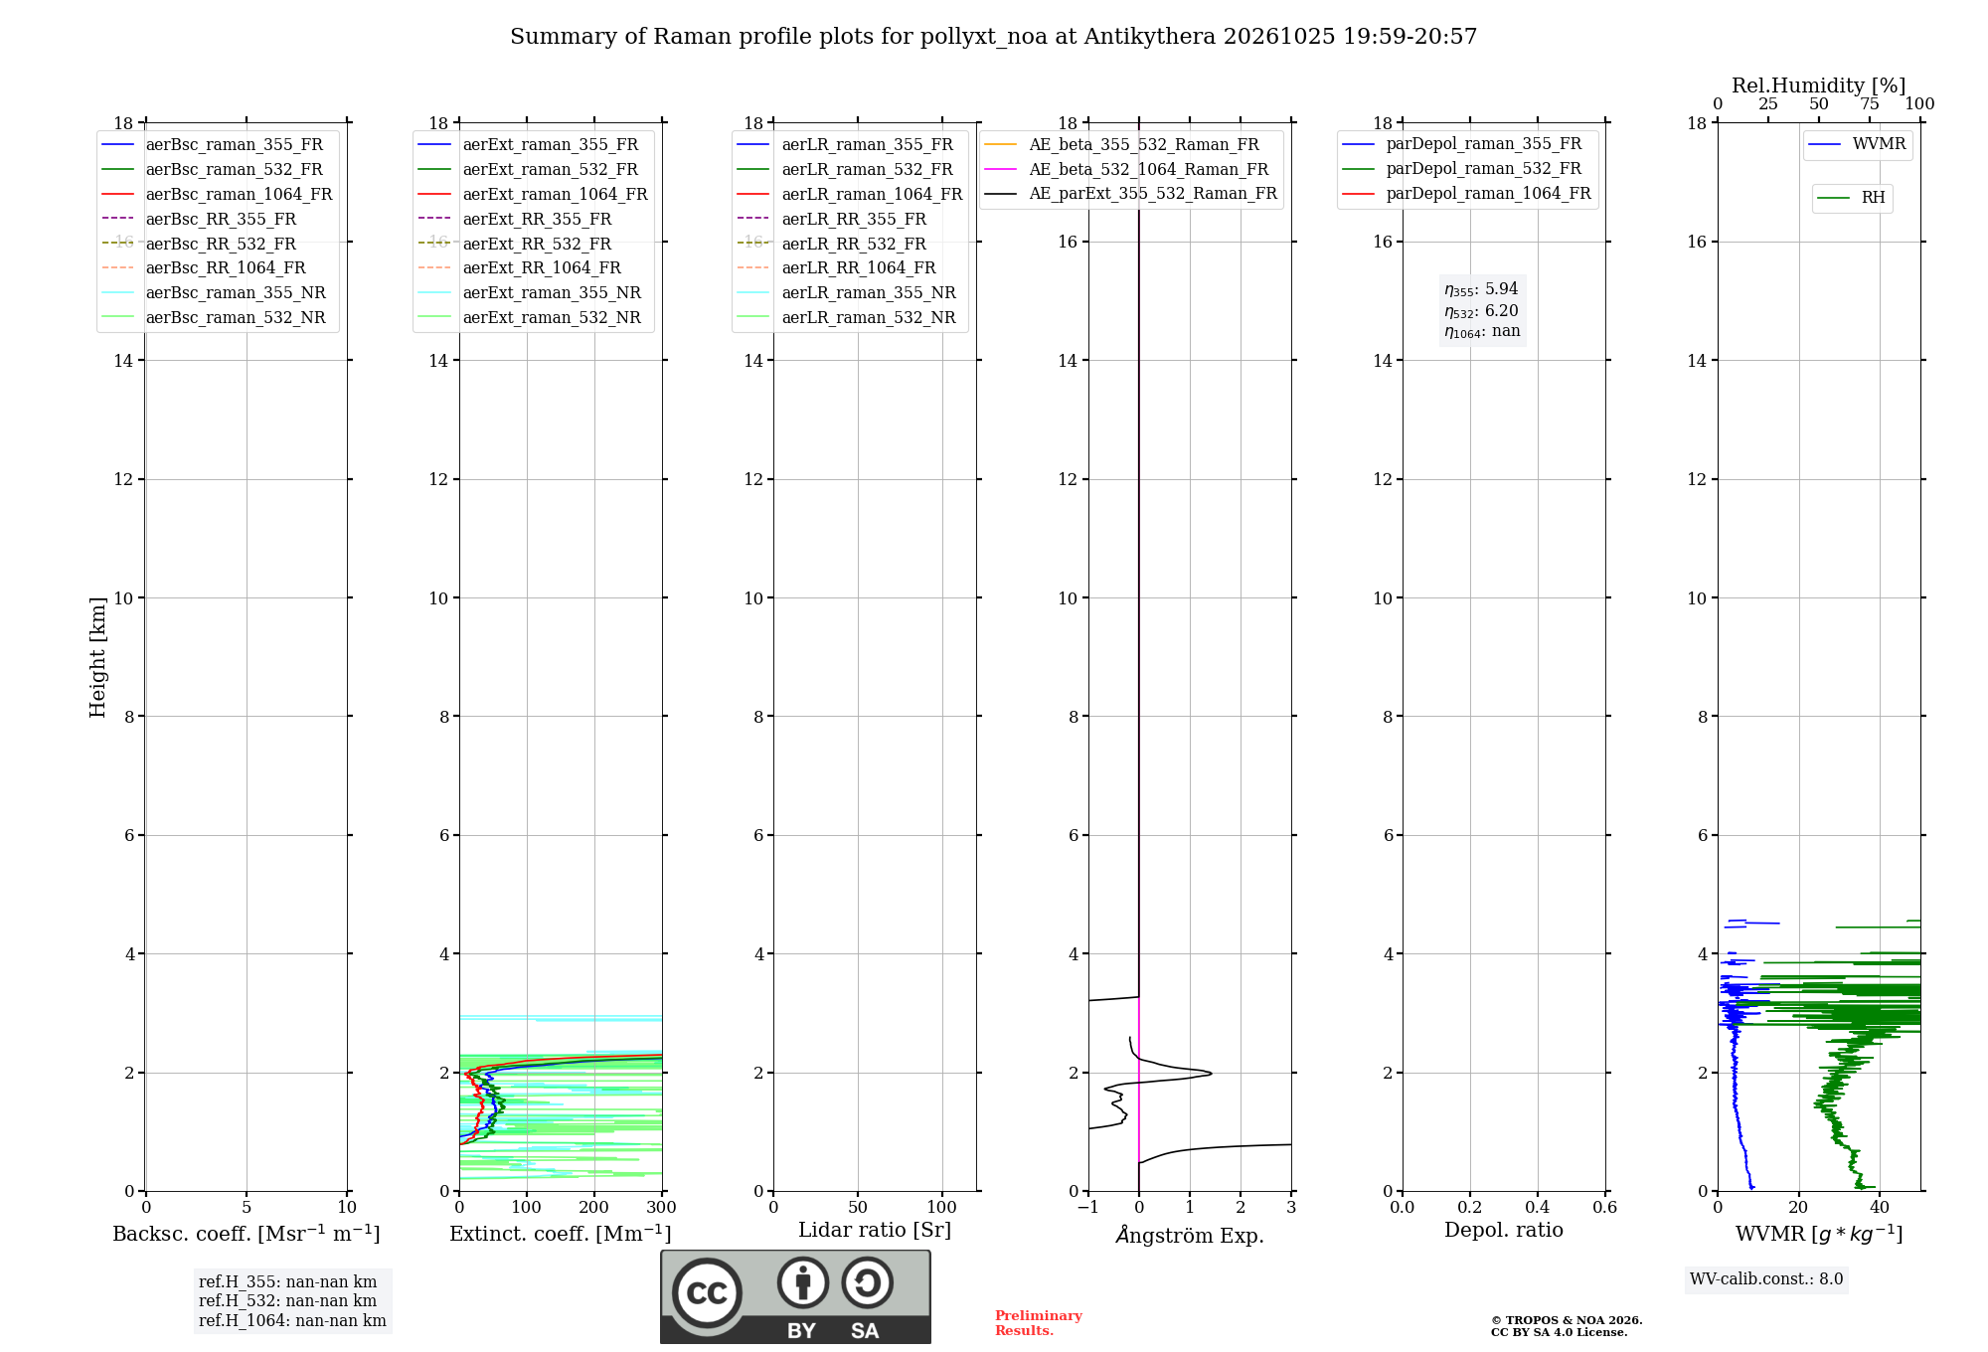Select legend entry aerLR_raman_532_NR

[x=849, y=317]
